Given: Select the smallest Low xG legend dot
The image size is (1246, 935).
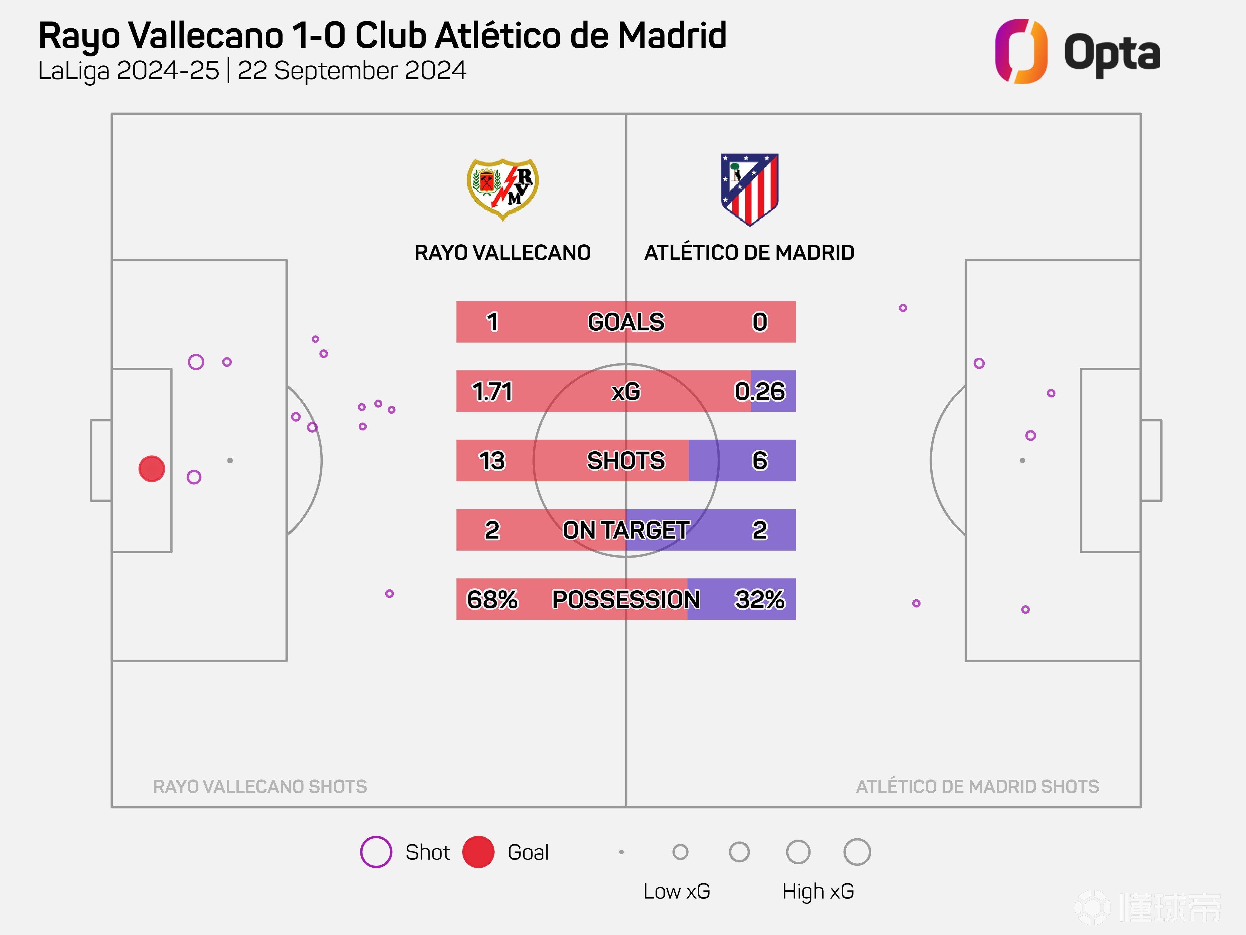Looking at the screenshot, I should [x=621, y=852].
